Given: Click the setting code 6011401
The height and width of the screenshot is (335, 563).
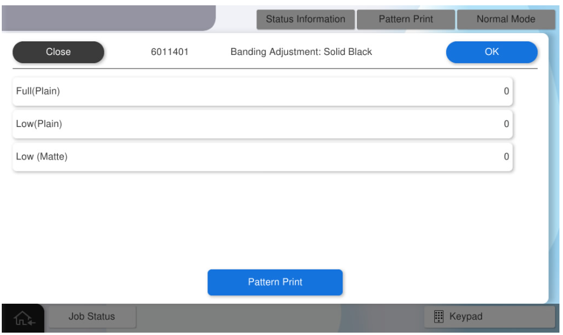Looking at the screenshot, I should 170,52.
